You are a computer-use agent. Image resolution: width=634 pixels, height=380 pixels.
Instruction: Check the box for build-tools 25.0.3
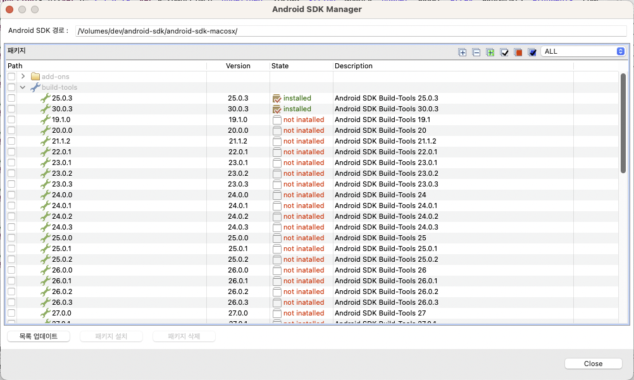coord(11,98)
